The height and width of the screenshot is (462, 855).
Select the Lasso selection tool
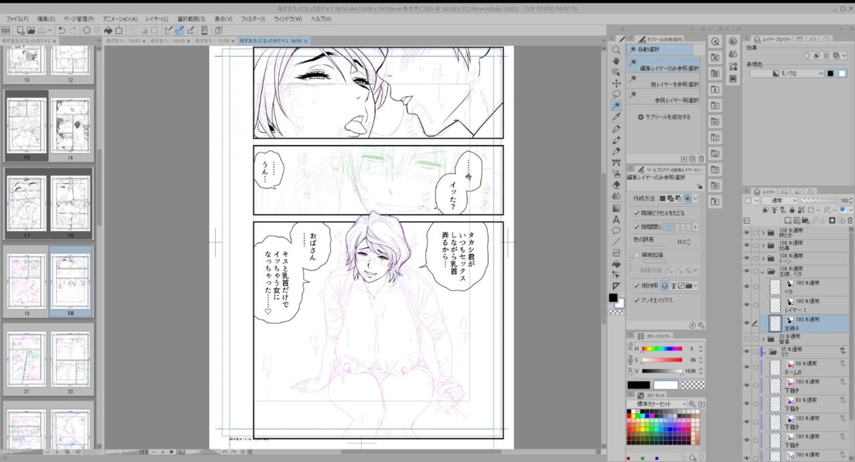(616, 95)
